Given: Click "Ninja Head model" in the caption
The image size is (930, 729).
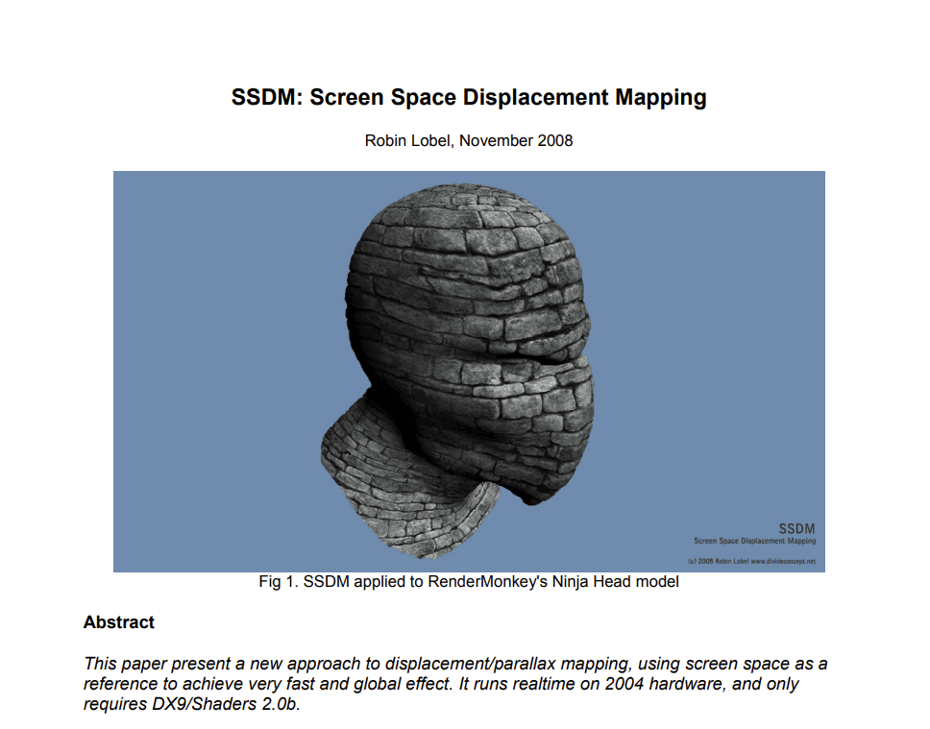Looking at the screenshot, I should click(616, 581).
